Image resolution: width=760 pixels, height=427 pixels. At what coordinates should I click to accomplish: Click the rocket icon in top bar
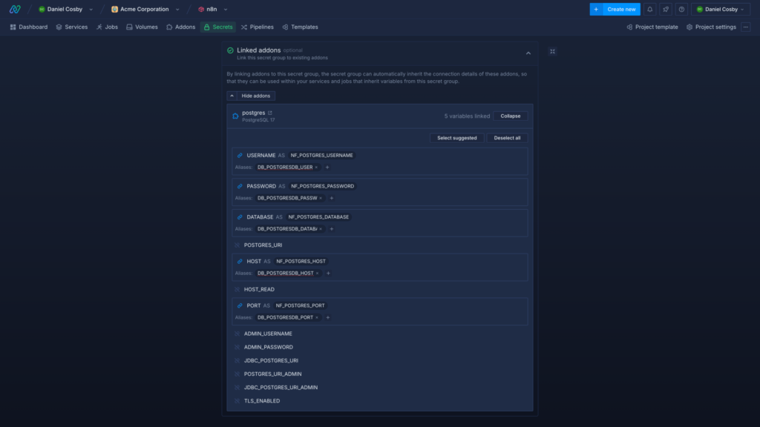tap(666, 10)
